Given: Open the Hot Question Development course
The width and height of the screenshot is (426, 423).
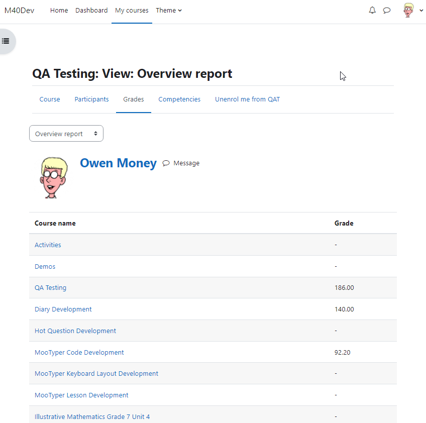Looking at the screenshot, I should 75,331.
